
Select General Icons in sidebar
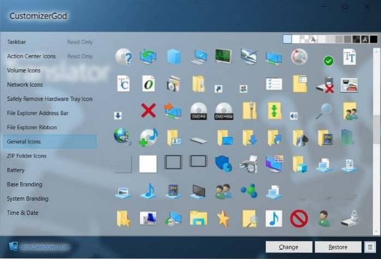click(x=50, y=142)
